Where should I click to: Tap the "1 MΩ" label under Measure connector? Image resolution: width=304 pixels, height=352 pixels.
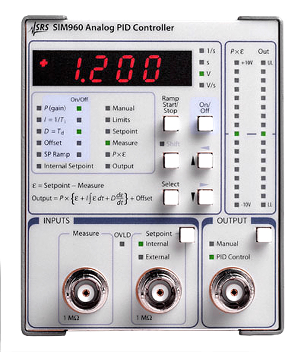pyautogui.click(x=71, y=318)
